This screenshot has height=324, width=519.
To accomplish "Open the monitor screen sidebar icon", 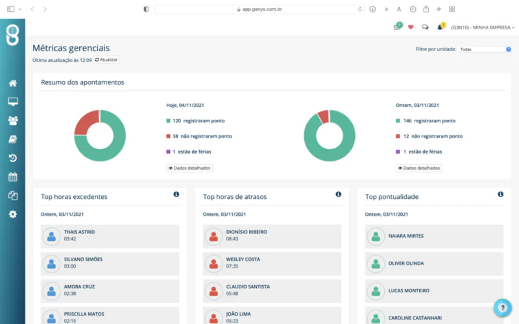I will 13,102.
